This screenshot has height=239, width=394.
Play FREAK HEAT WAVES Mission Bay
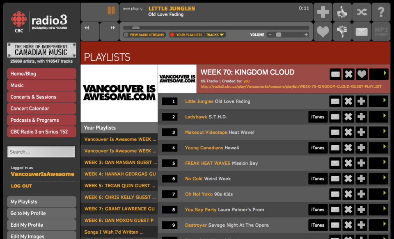[378, 163]
